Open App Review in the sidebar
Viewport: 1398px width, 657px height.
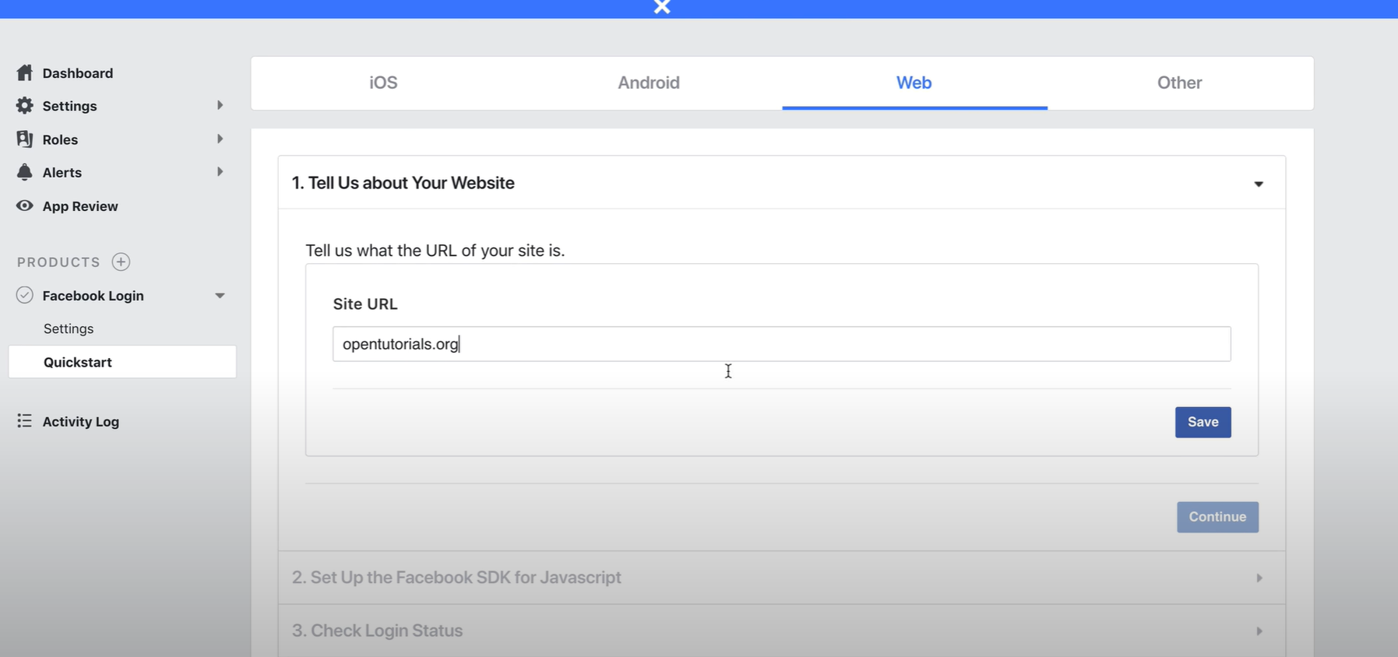pyautogui.click(x=80, y=206)
